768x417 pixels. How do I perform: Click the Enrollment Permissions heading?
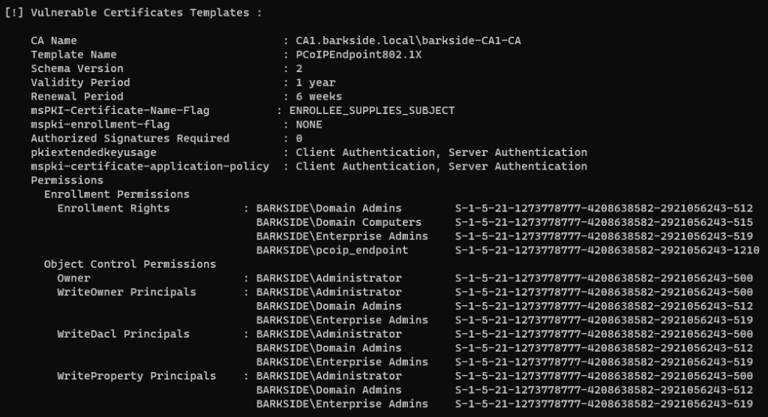click(117, 194)
